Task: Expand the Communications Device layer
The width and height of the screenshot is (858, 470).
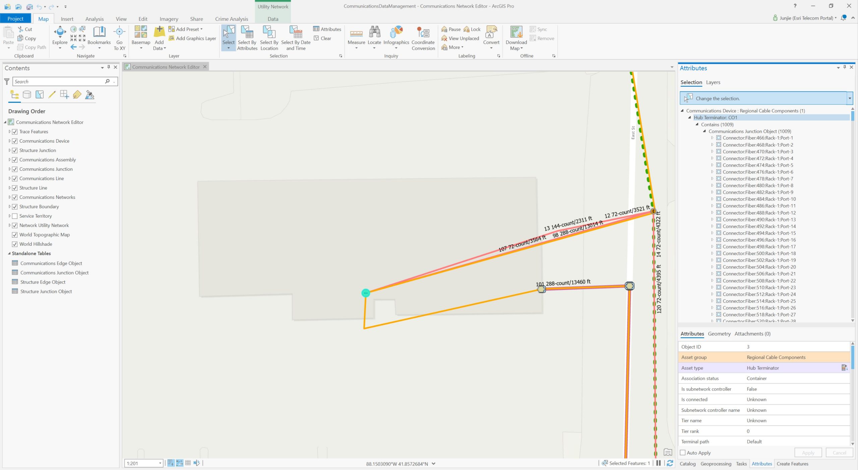Action: click(x=10, y=141)
